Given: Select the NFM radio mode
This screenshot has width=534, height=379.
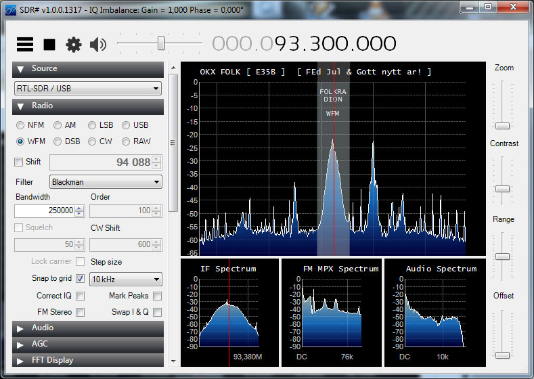Looking at the screenshot, I should (21, 125).
